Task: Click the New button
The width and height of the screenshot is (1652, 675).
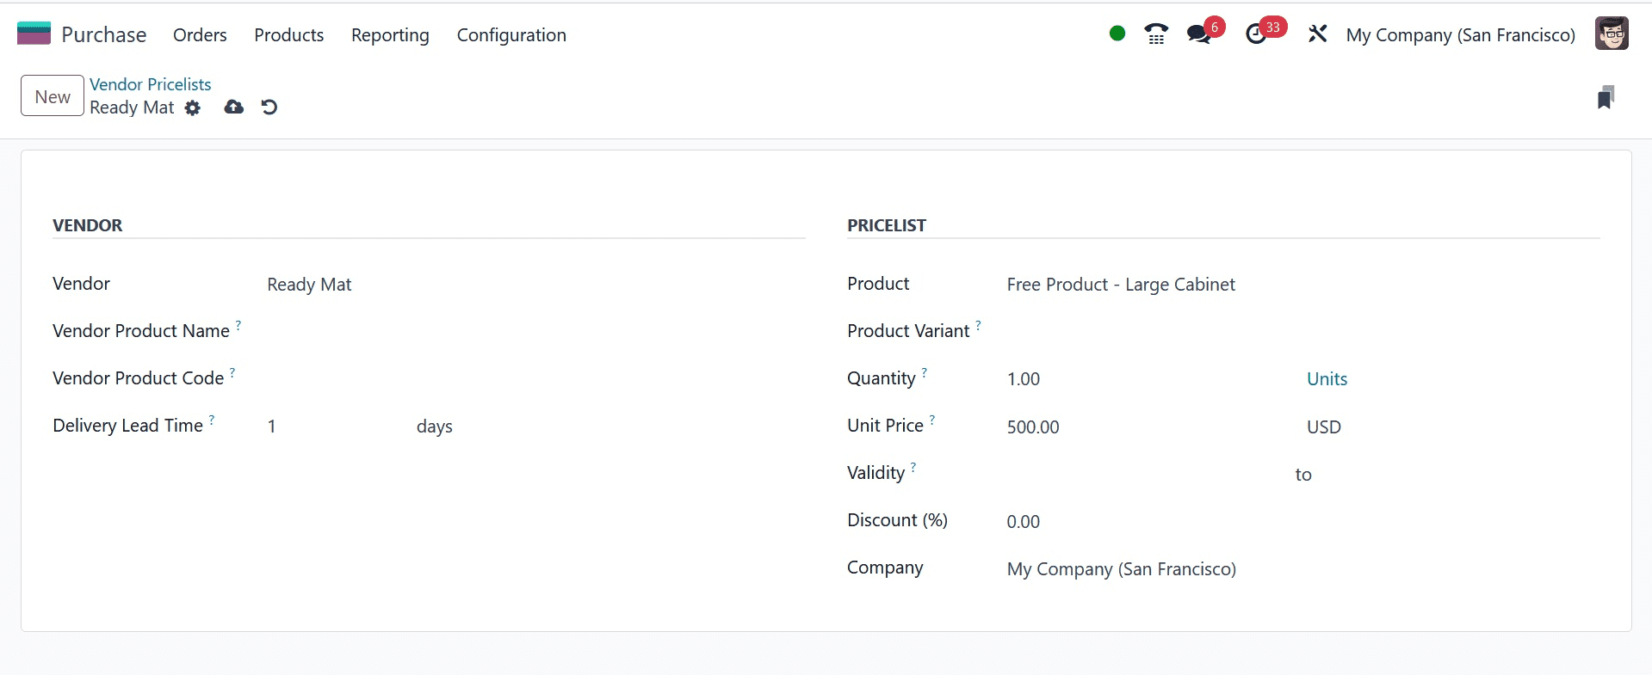Action: [x=53, y=96]
